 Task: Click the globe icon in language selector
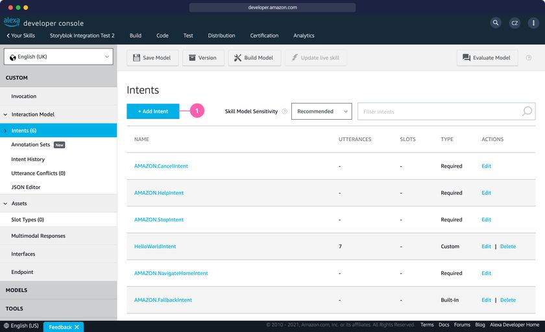[13, 57]
